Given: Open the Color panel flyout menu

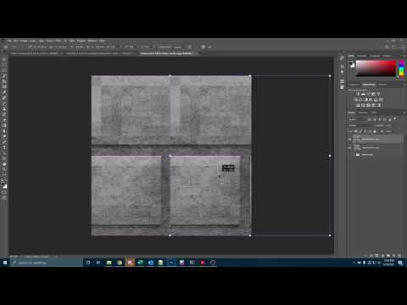Looking at the screenshot, I should [404, 56].
